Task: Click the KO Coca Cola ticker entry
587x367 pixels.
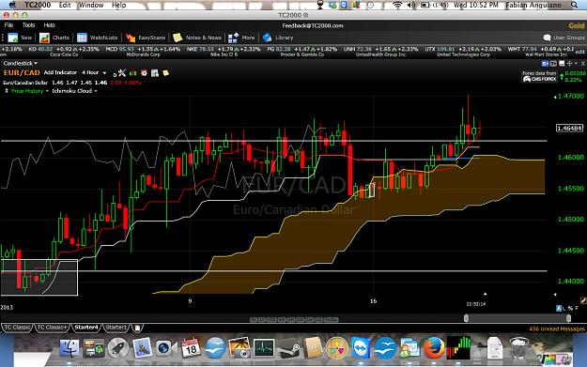Action: pos(64,52)
